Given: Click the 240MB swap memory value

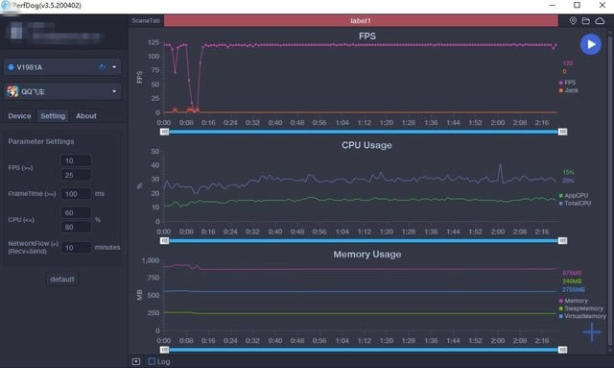Looking at the screenshot, I should (x=572, y=282).
